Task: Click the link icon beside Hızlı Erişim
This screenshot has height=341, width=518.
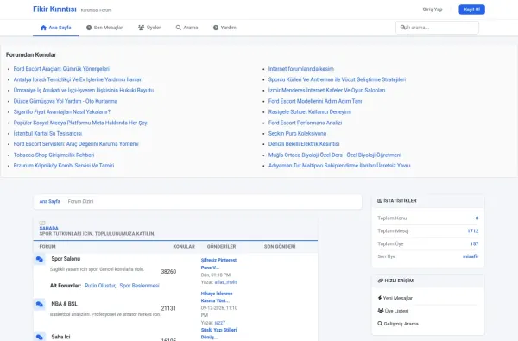Action: coord(380,281)
